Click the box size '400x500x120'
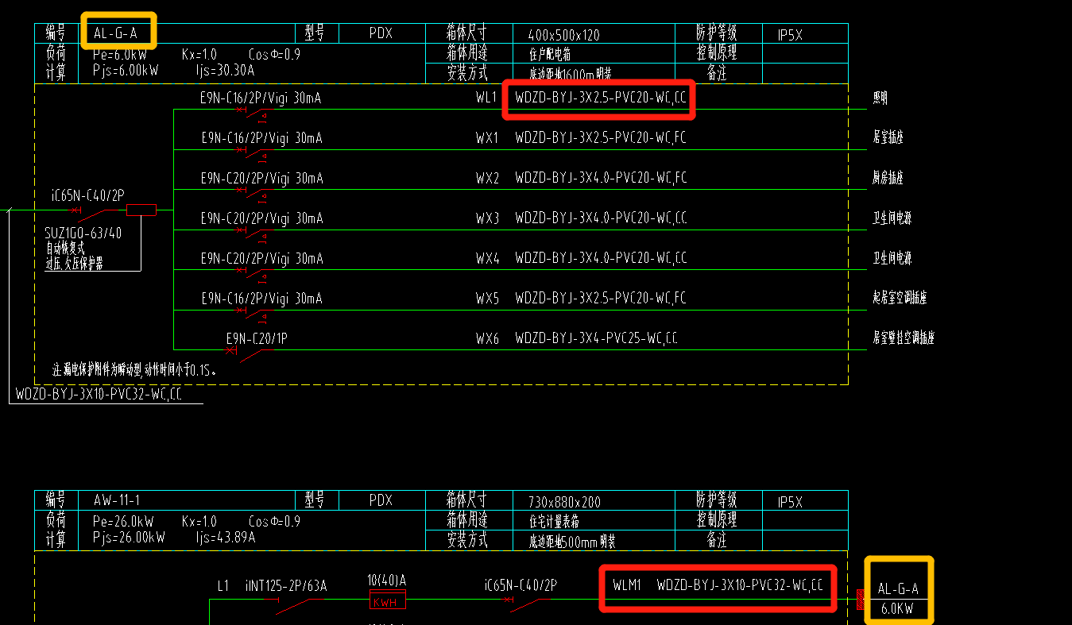Viewport: 1072px width, 625px height. [563, 35]
